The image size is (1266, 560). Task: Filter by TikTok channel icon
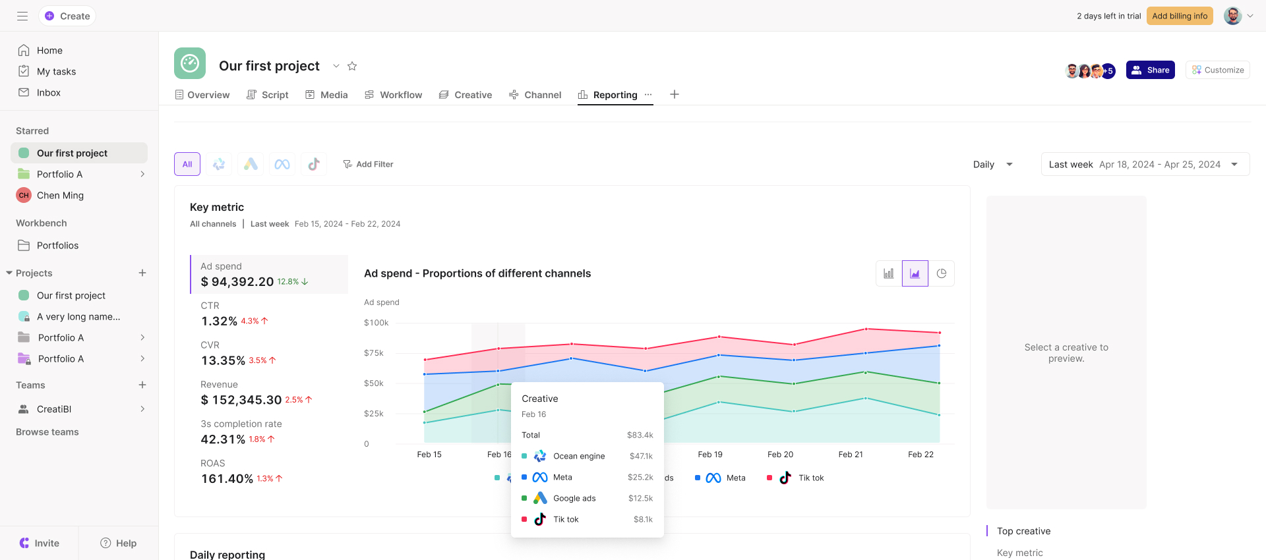pos(314,164)
